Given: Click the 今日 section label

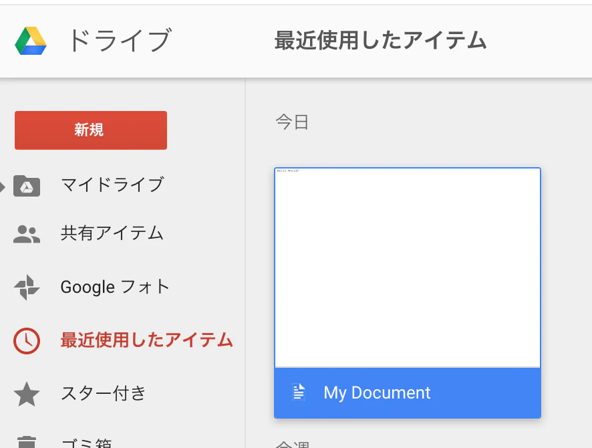Looking at the screenshot, I should click(x=292, y=122).
